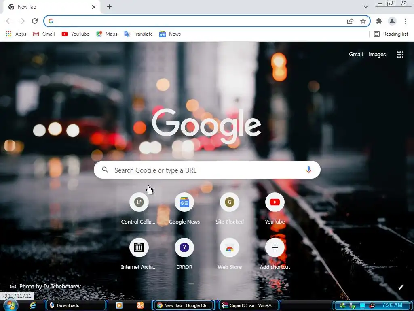
Task: Open the YouTube bookmark in the bookmarks bar
Action: 75,34
